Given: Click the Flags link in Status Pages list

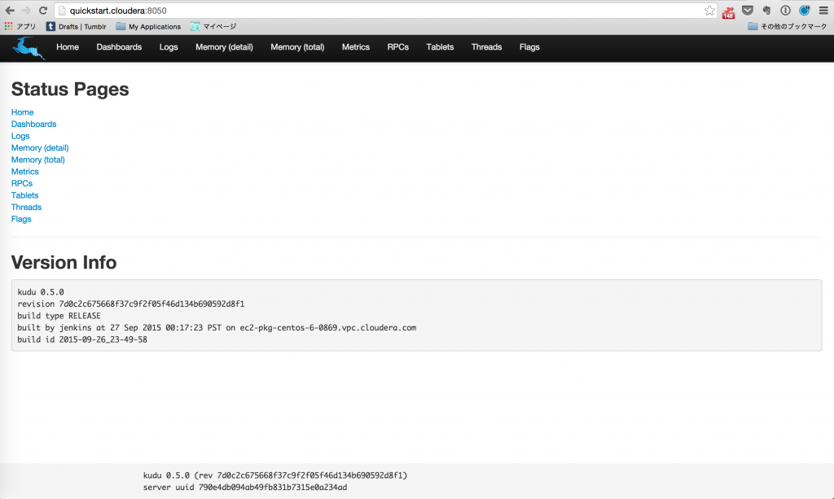Looking at the screenshot, I should [21, 219].
